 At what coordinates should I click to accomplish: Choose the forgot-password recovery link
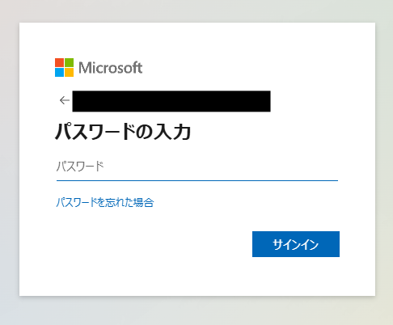pyautogui.click(x=105, y=202)
